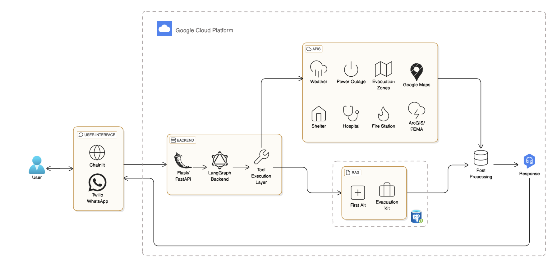Click the 'User' label under avatar
The width and height of the screenshot is (557, 275).
[37, 178]
